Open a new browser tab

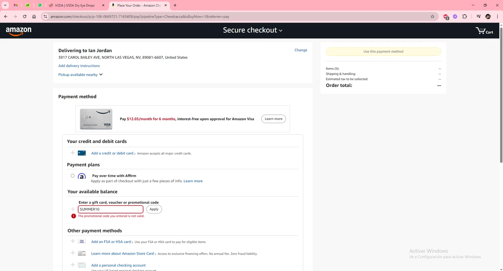[x=175, y=5]
